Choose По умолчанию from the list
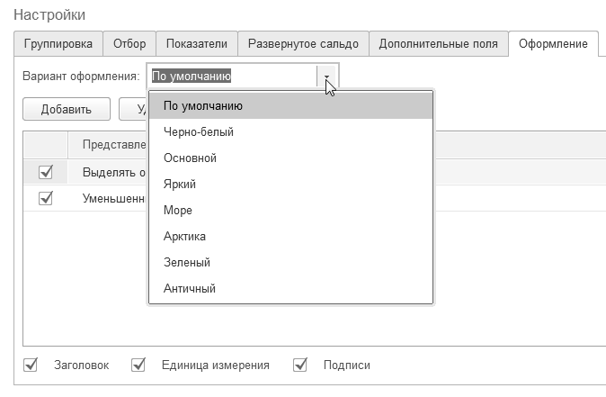606x397 pixels. [203, 106]
